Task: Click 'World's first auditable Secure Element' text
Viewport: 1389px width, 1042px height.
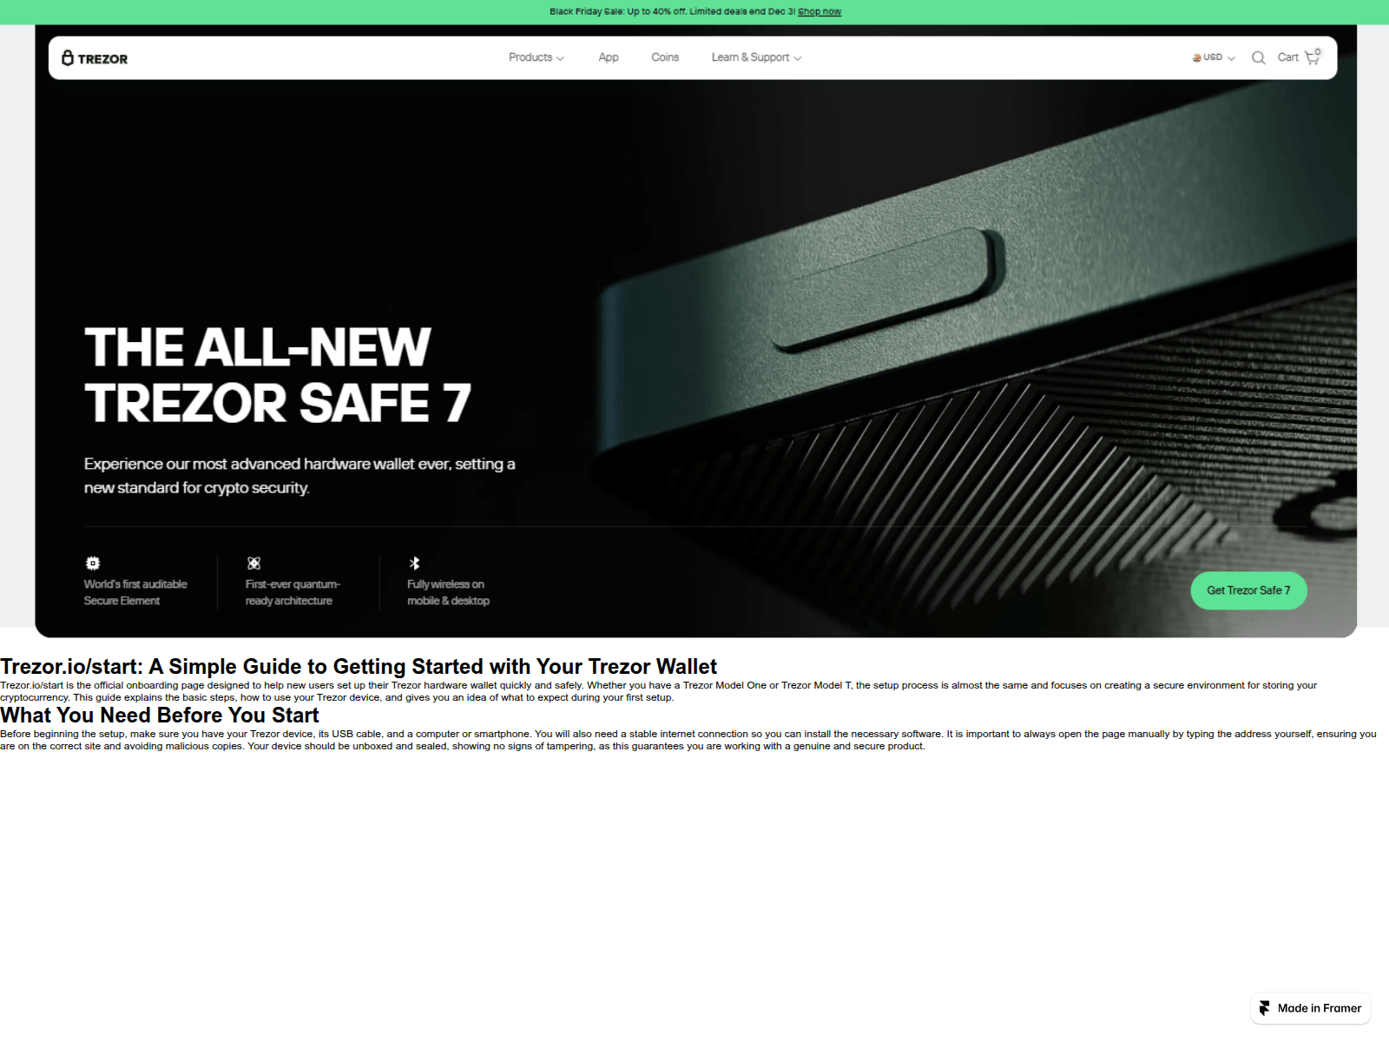Action: (135, 592)
